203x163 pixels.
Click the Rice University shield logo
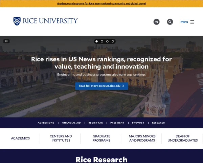coord(17,21)
